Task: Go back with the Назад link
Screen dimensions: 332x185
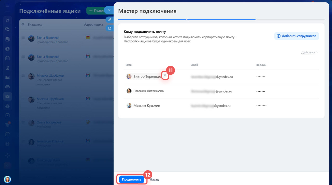Action: point(154,179)
